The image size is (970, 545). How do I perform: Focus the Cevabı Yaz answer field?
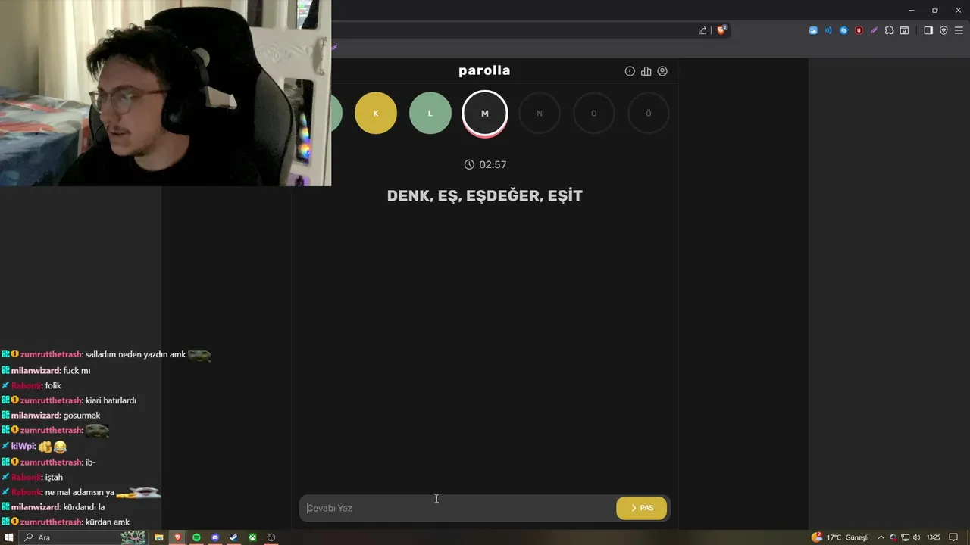[x=458, y=508]
